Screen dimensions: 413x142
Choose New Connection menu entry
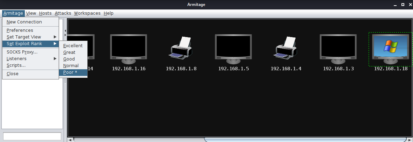coord(30,22)
